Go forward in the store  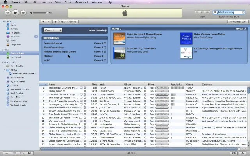click(x=48, y=22)
